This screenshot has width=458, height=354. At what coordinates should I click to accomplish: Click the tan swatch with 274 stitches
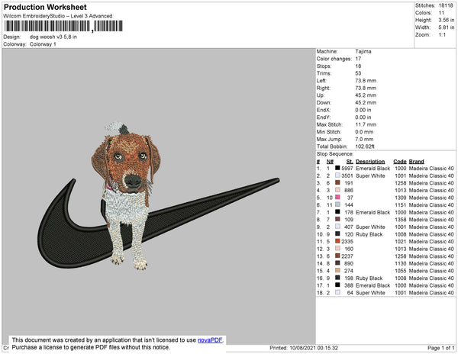coord(337,270)
